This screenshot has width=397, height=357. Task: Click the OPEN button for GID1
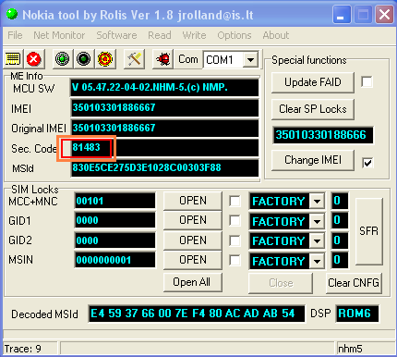point(193,220)
